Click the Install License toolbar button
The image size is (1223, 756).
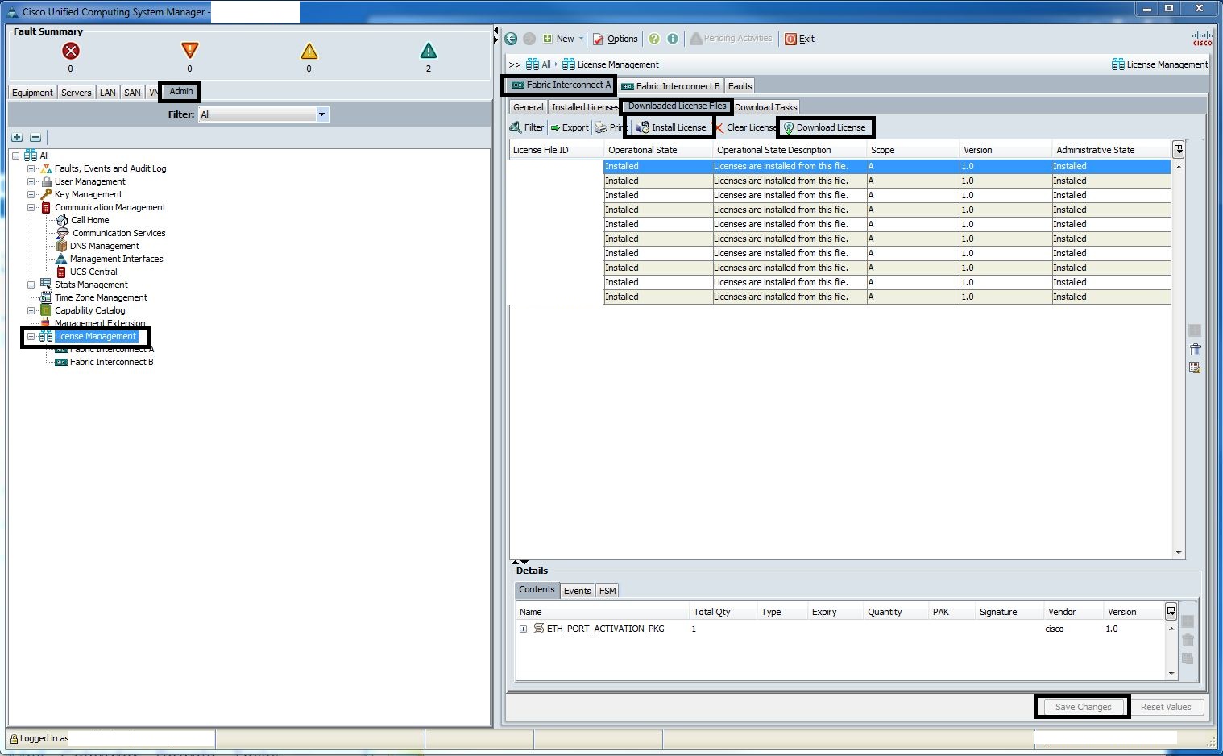[670, 127]
